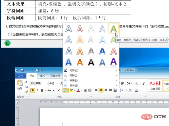This screenshot has width=169, height=126.
Task: Click the Sort A-Z icon
Action: (137, 83)
